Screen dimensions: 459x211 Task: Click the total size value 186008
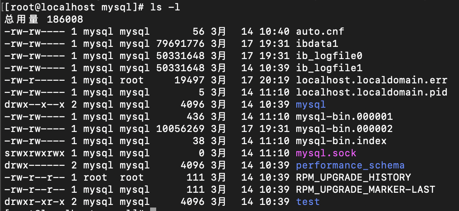tap(65, 20)
